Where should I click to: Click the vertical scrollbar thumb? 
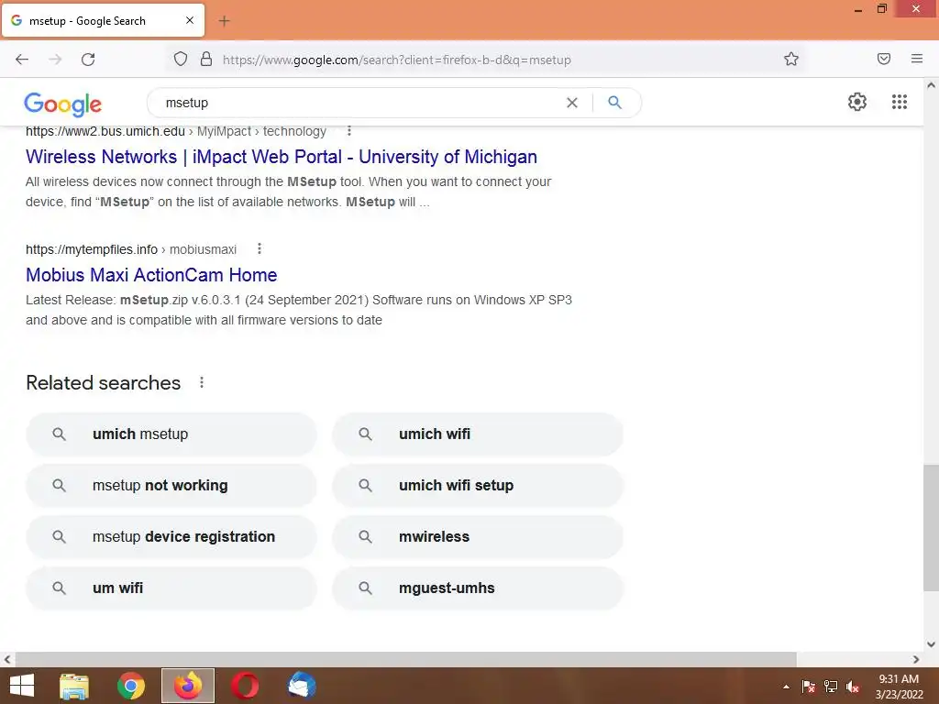point(931,527)
